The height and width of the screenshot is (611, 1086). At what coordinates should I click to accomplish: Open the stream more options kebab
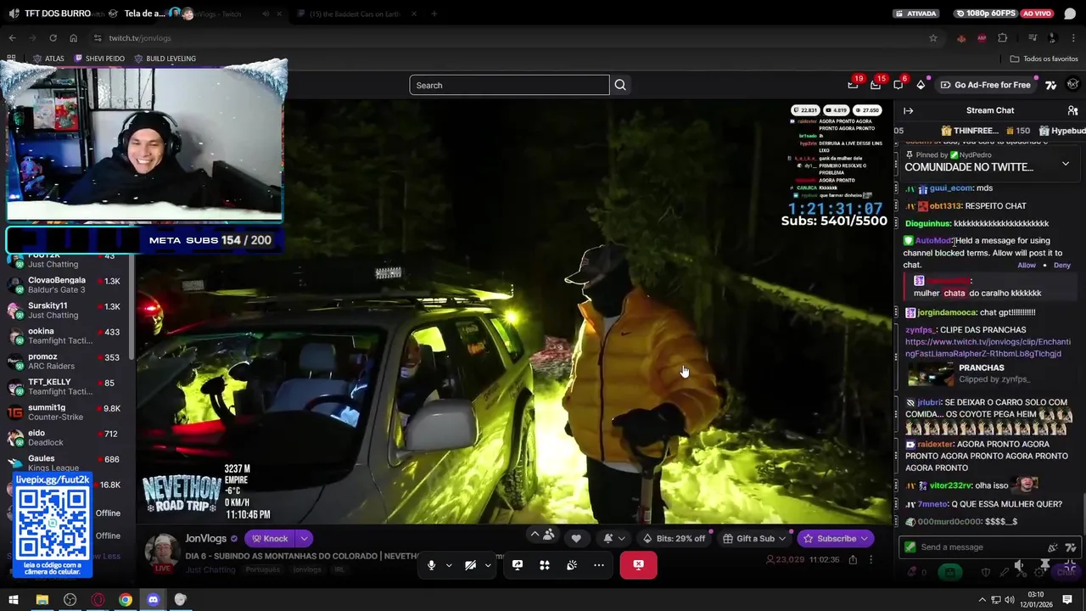point(870,560)
